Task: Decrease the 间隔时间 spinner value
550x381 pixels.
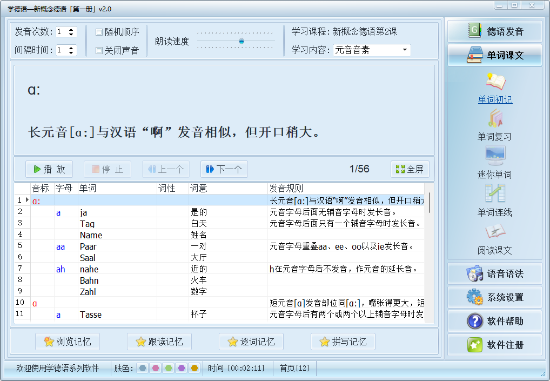Action: 71,52
